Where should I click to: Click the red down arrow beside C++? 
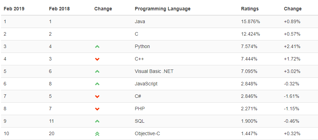[x=97, y=59]
